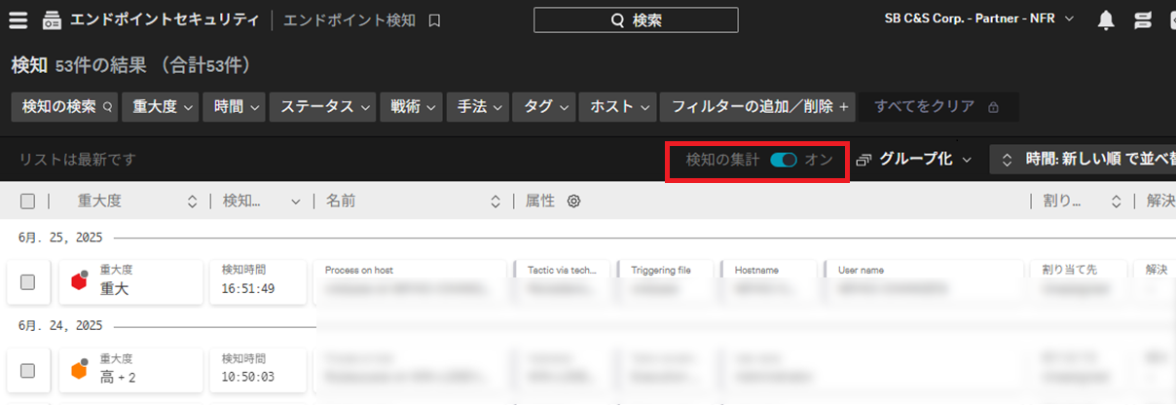The width and height of the screenshot is (1176, 405).
Task: Click the 6月. 25, 2025 date group
Action: [60, 238]
